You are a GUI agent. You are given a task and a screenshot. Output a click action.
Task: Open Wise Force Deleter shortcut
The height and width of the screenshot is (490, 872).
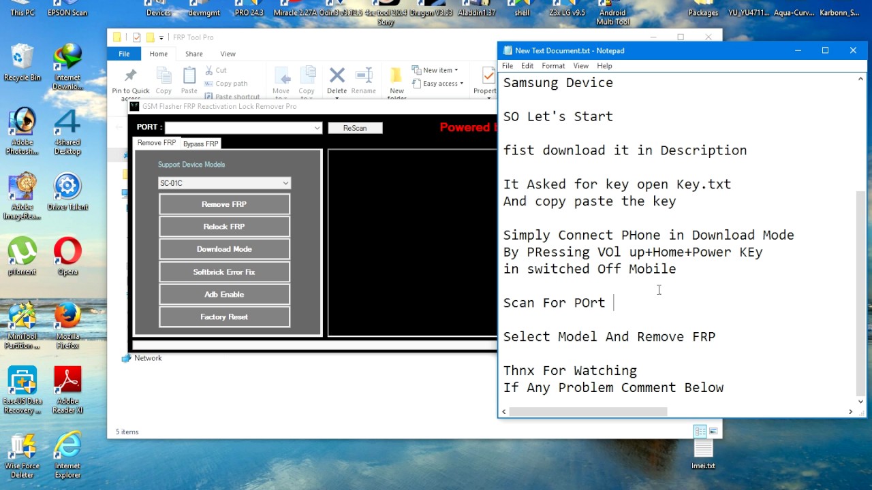click(x=22, y=455)
